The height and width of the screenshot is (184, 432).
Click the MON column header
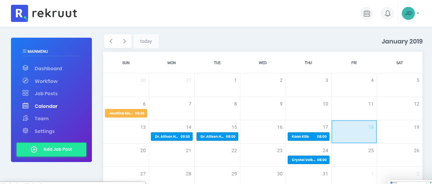point(171,63)
